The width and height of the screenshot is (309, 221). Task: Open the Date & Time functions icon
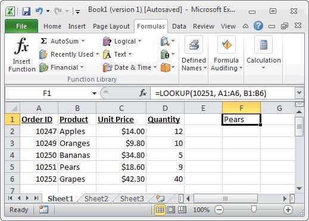[107, 67]
